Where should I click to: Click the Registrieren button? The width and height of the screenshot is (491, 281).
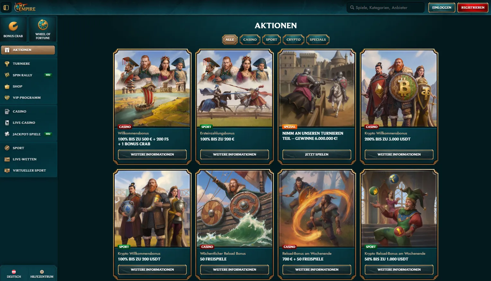click(473, 7)
